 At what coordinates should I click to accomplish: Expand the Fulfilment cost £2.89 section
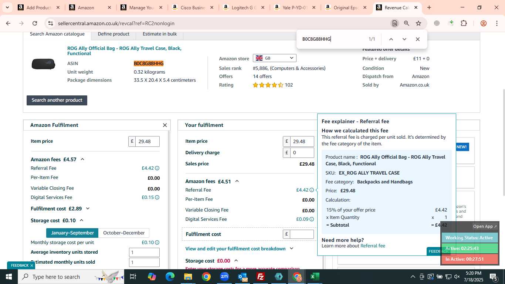point(88,209)
